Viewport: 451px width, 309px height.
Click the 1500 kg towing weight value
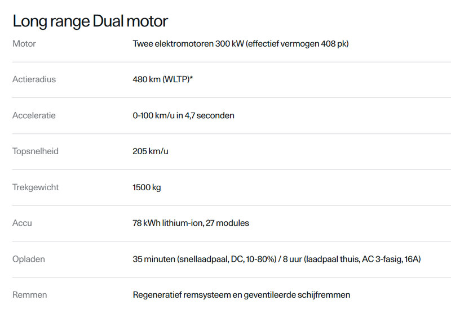(147, 187)
